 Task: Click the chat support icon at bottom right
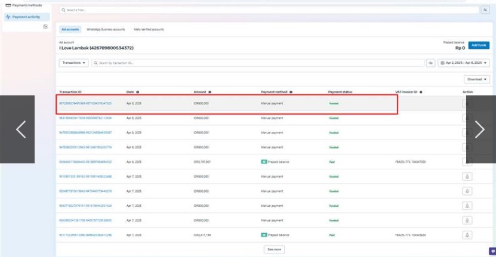pos(492,251)
